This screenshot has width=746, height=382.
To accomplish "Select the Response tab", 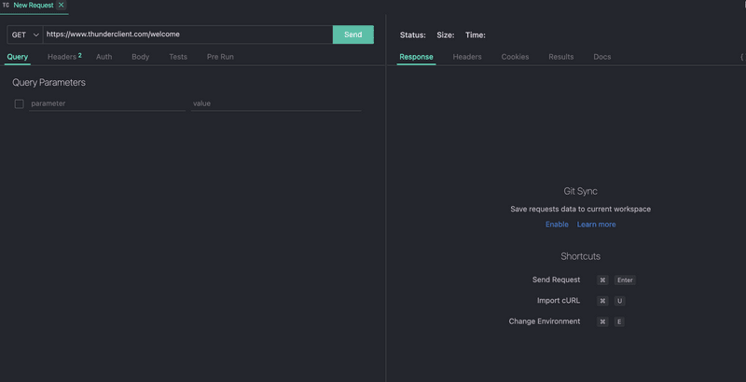I will click(416, 57).
